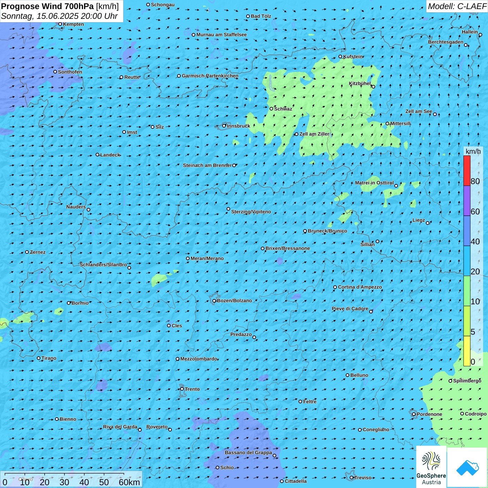Click the 'km/h' legend heading

click(x=473, y=151)
